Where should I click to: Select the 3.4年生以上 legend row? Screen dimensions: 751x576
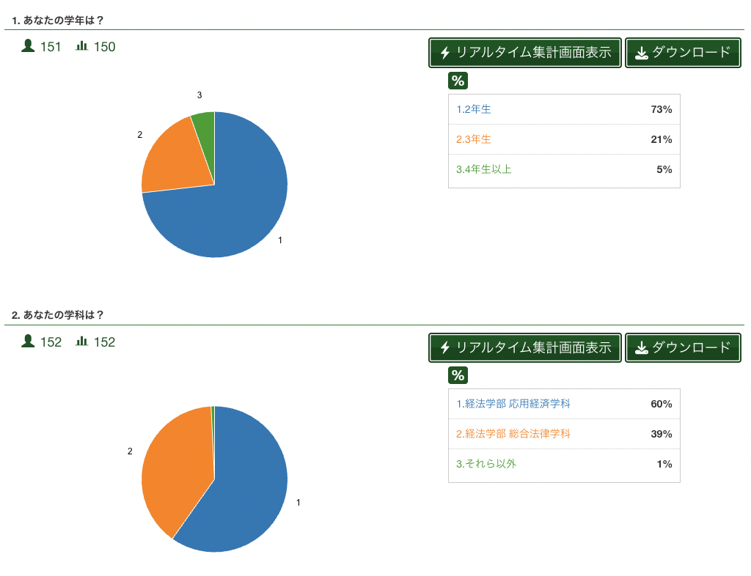pos(564,169)
